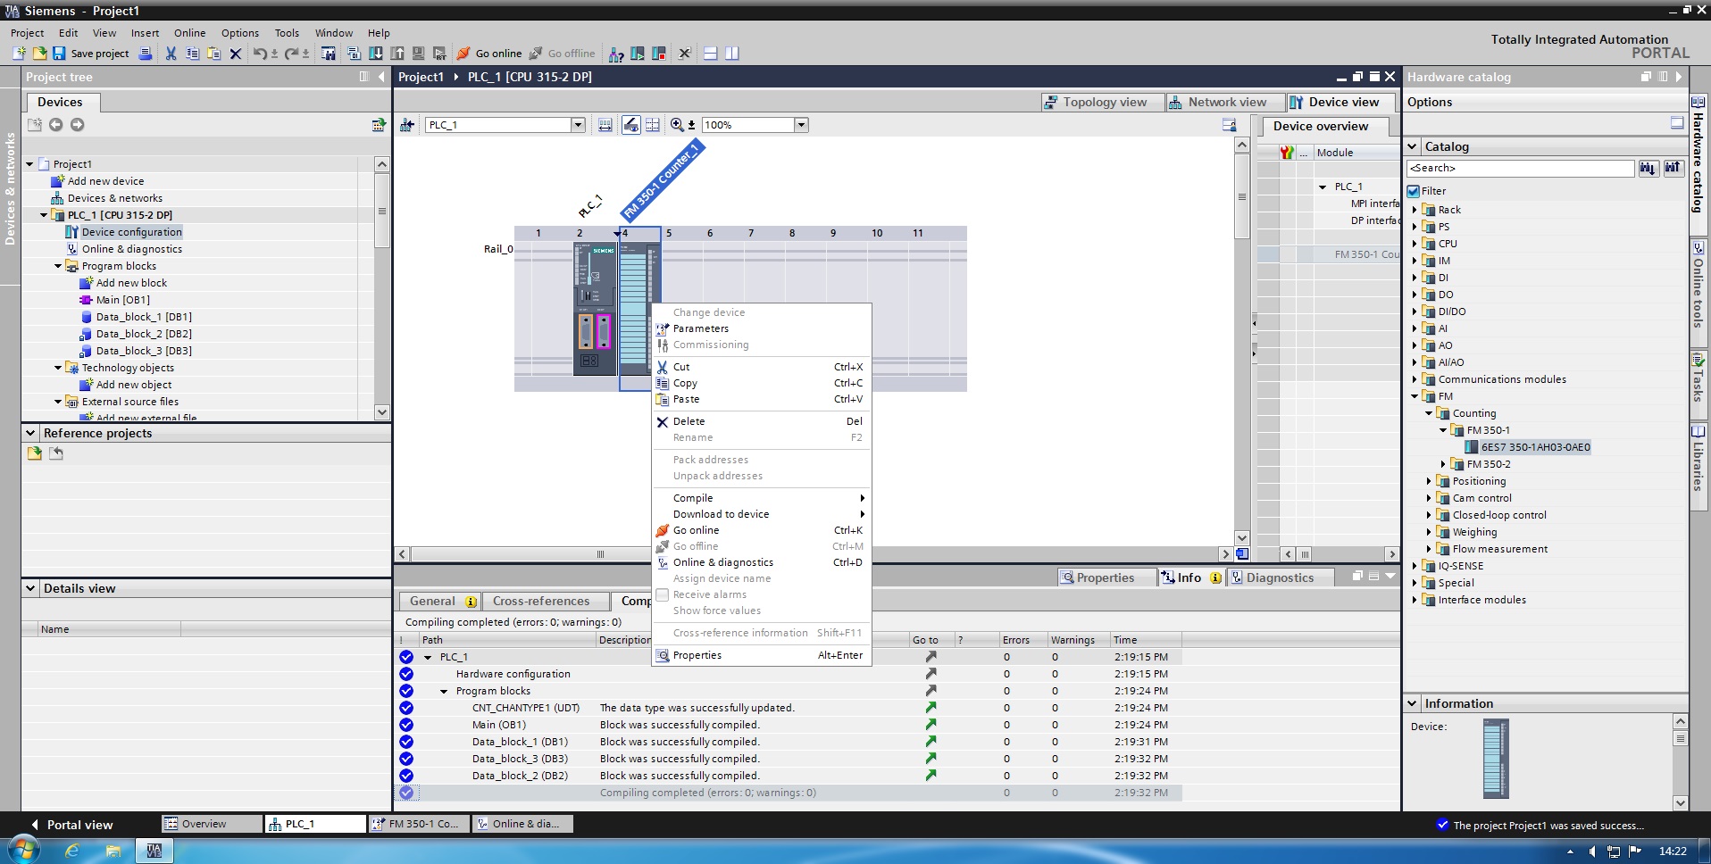Select Delete in the context menu
The image size is (1711, 864).
point(761,421)
